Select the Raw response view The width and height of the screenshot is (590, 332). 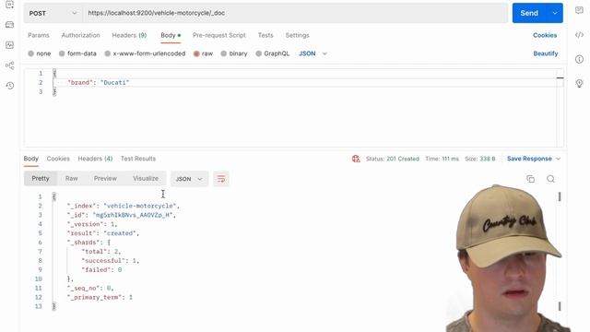pos(72,178)
